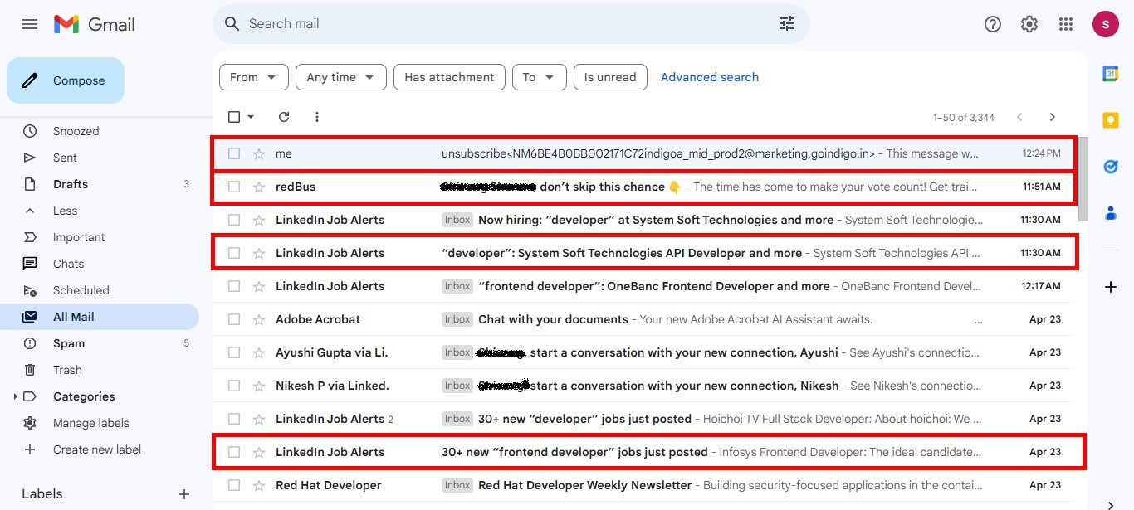Filter by Has attachment
Screen dimensions: 1134x510
tap(449, 77)
